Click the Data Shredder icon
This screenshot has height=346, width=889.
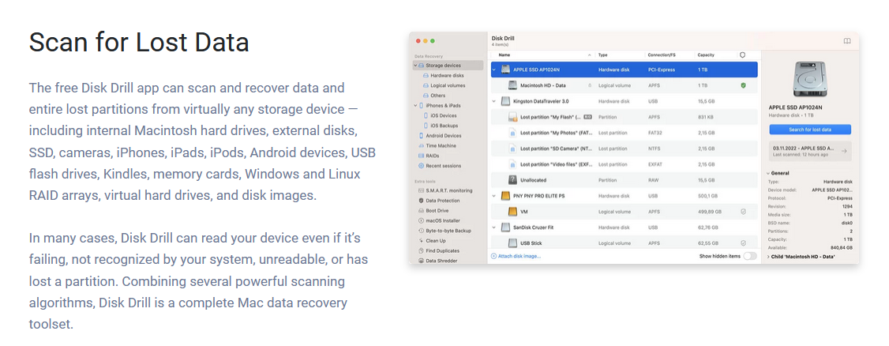[x=421, y=261]
